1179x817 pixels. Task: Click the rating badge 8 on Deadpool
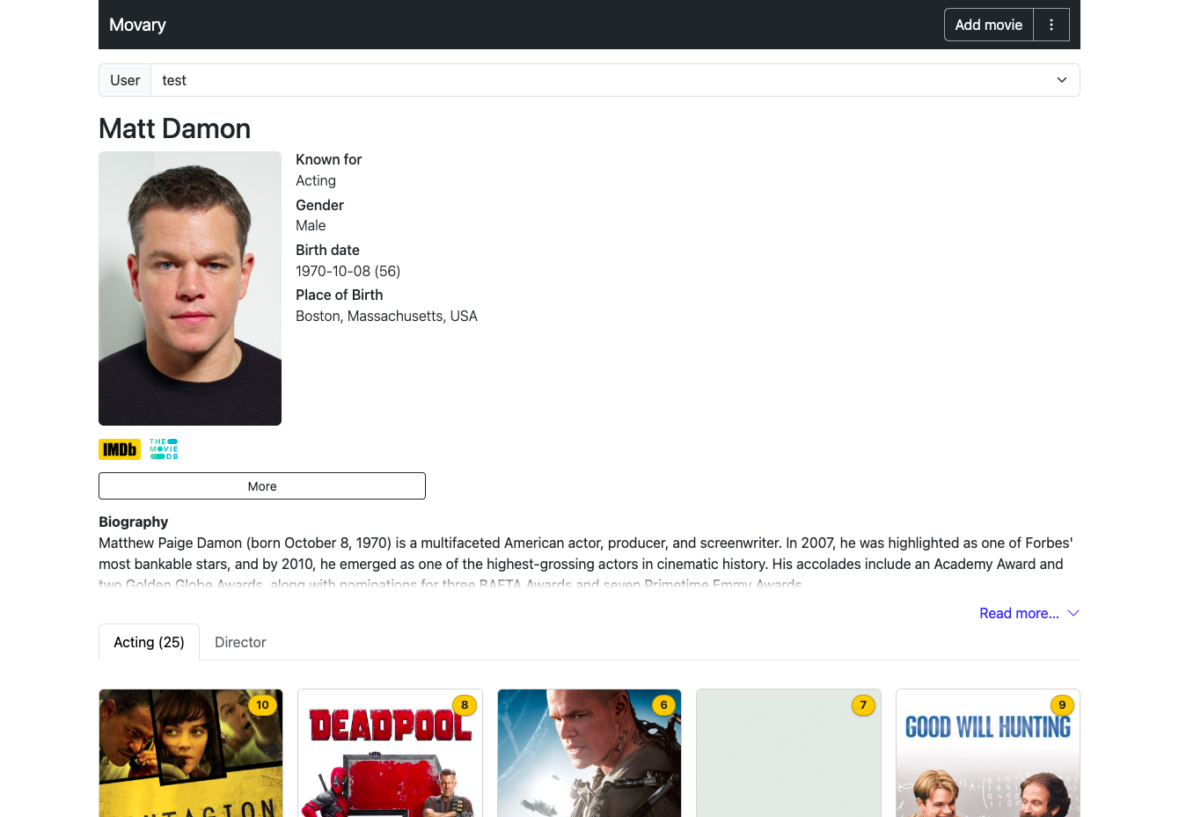pos(465,704)
